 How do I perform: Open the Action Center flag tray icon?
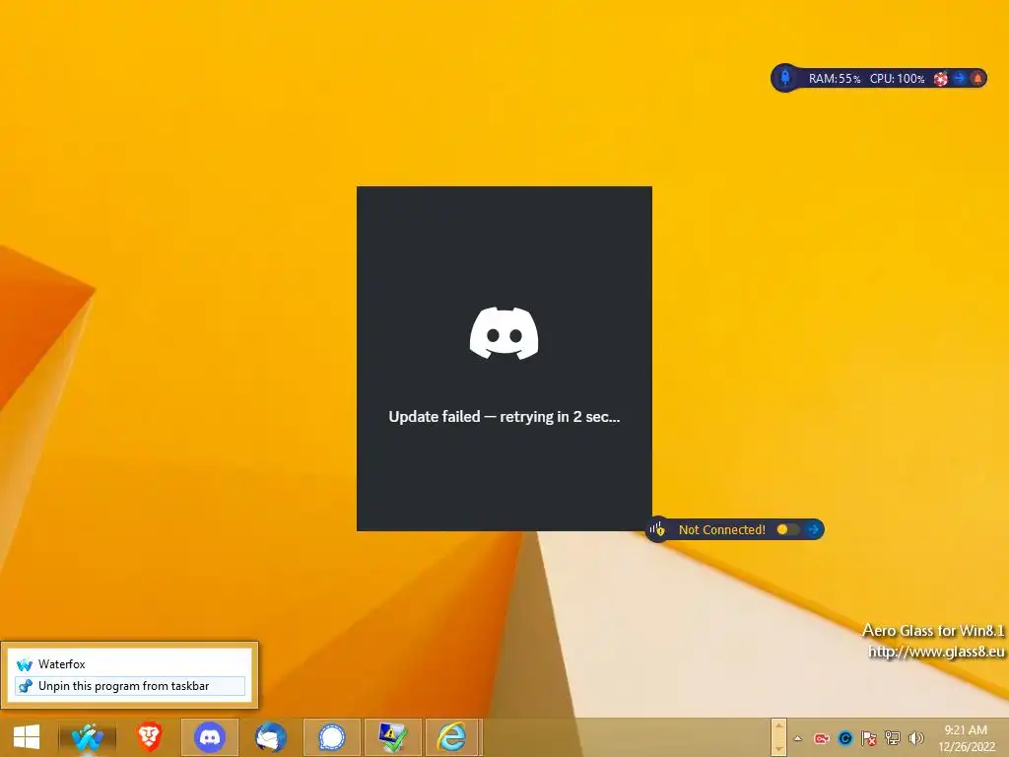[x=869, y=738]
